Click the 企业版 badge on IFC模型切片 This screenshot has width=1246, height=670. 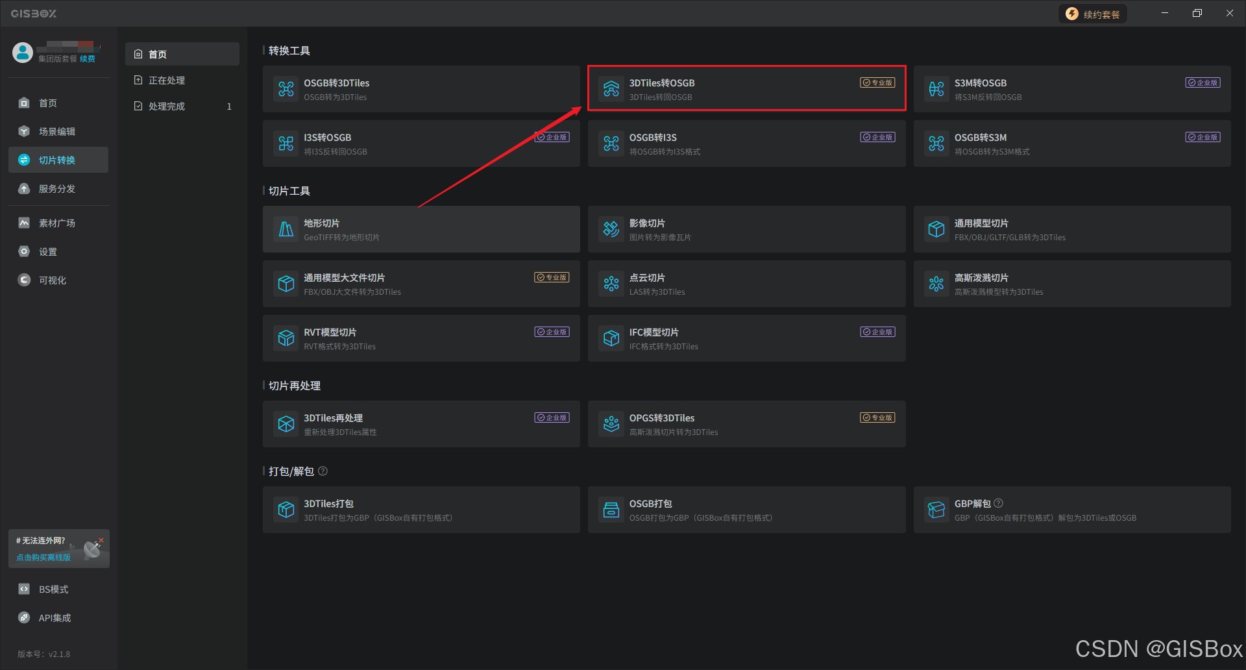(877, 332)
